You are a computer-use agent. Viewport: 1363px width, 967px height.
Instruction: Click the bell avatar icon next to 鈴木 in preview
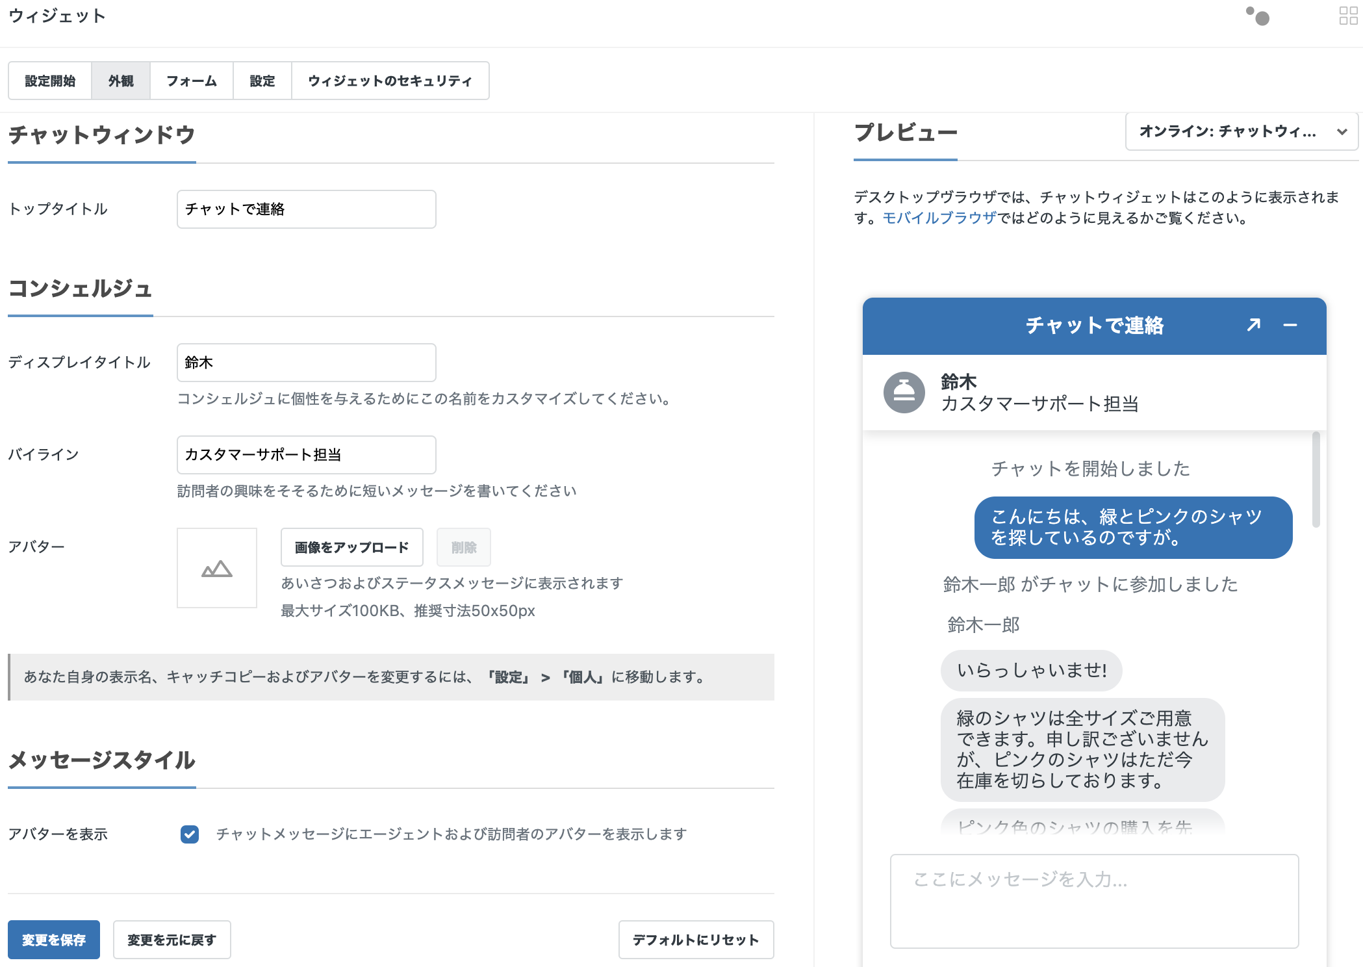click(904, 392)
